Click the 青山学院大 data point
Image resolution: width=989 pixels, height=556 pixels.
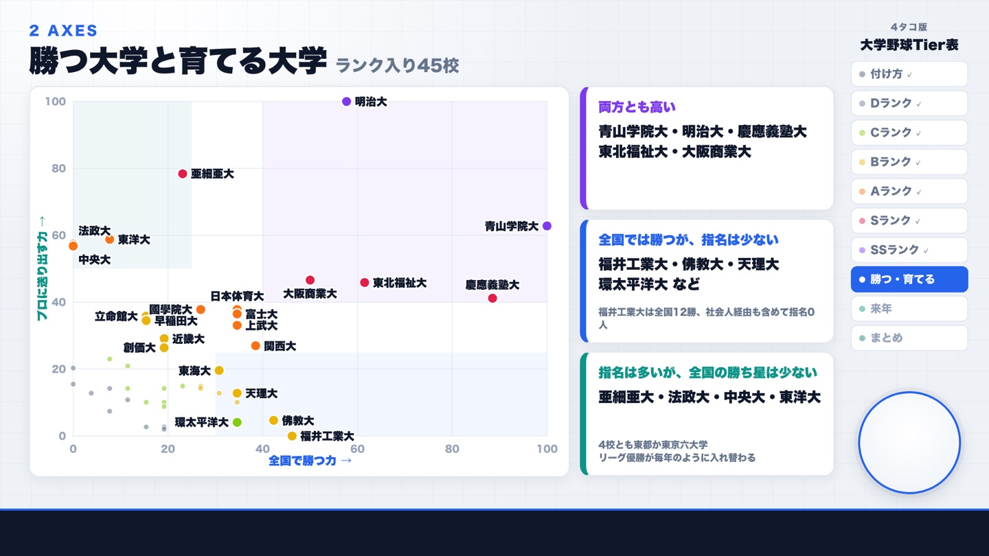547,226
